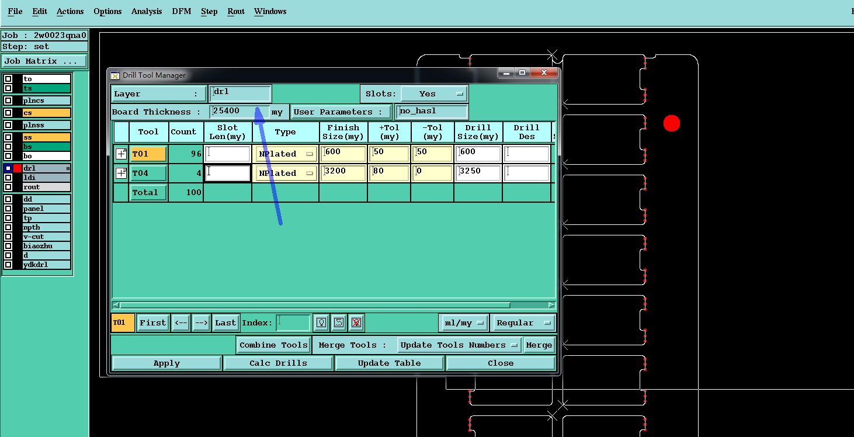Toggle visibility checkbox for layer drl

(8, 168)
